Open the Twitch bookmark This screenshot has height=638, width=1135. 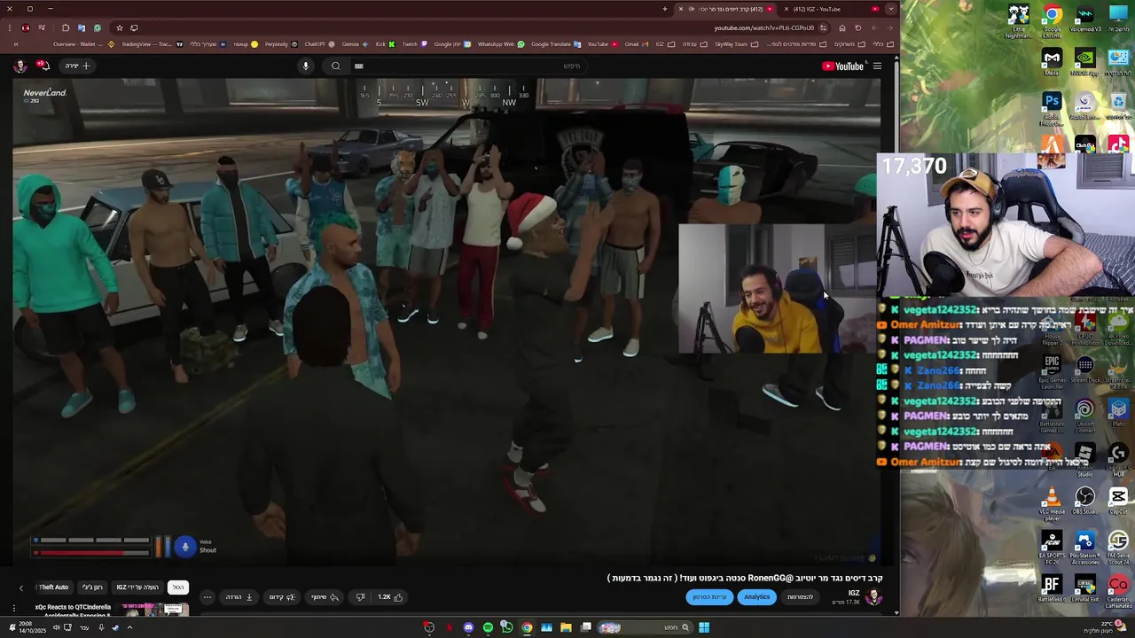[x=413, y=44]
